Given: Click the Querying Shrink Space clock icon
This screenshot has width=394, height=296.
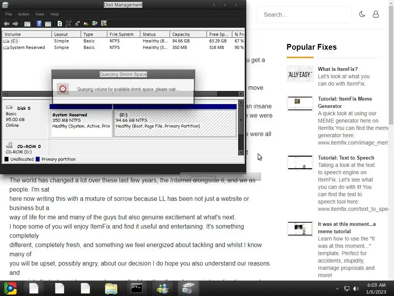Looking at the screenshot, I should (x=63, y=89).
